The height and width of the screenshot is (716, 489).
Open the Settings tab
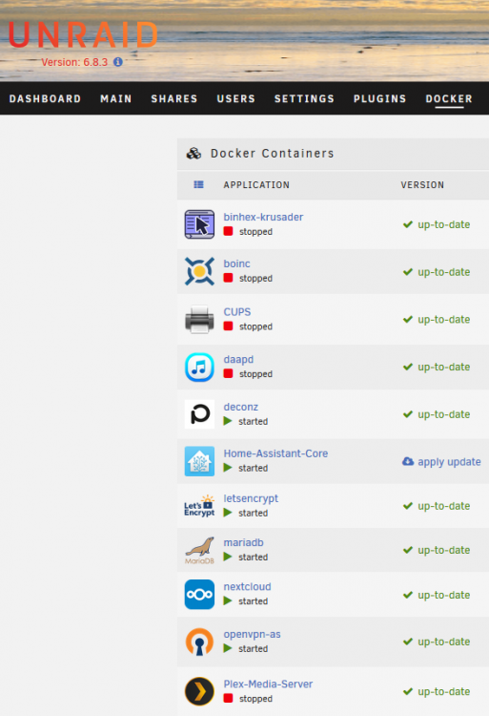point(304,98)
